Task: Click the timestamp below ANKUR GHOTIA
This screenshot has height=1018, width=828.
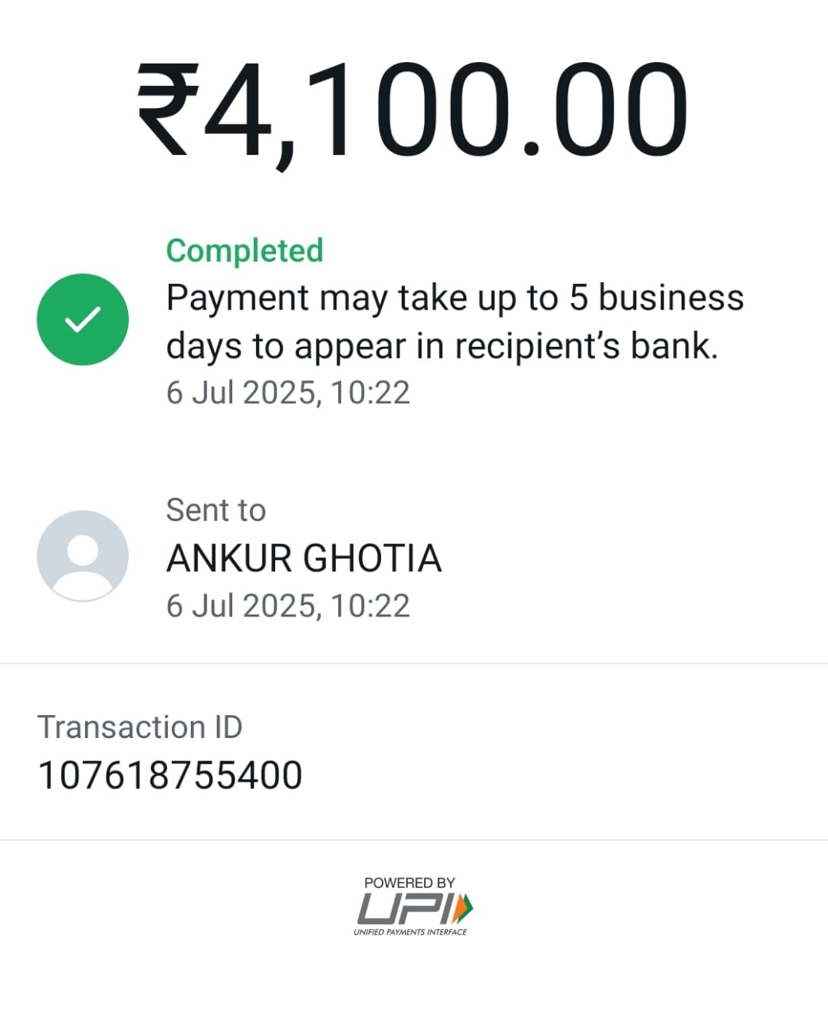Action: (288, 606)
